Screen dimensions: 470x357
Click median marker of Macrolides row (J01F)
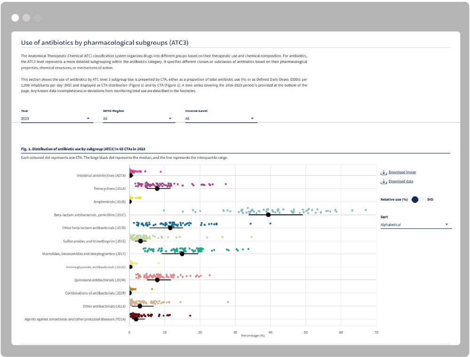182,254
